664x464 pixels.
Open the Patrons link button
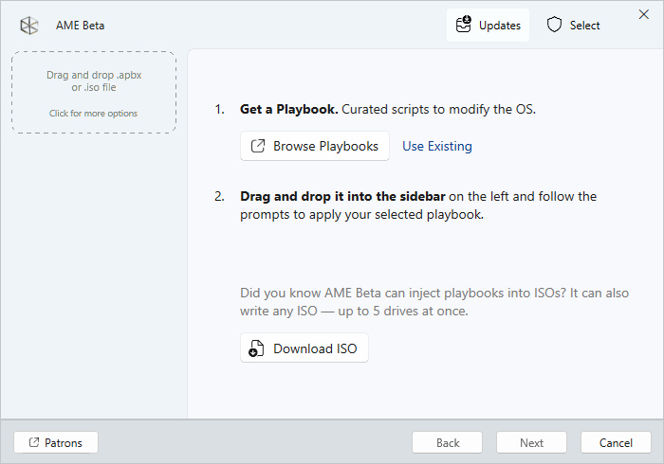pos(56,442)
